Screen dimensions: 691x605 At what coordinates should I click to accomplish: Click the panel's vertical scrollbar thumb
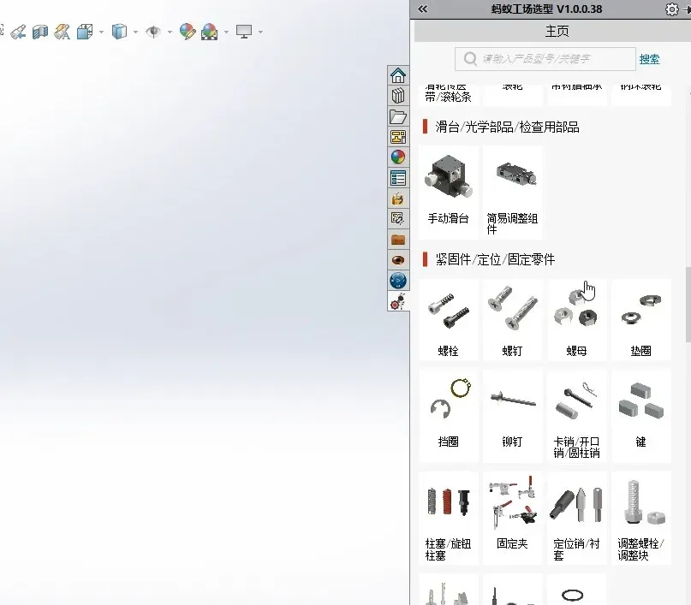688,305
